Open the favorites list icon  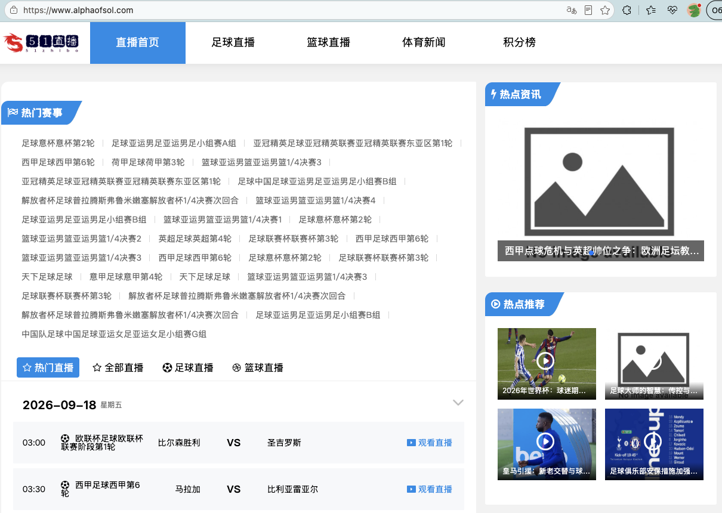point(650,10)
